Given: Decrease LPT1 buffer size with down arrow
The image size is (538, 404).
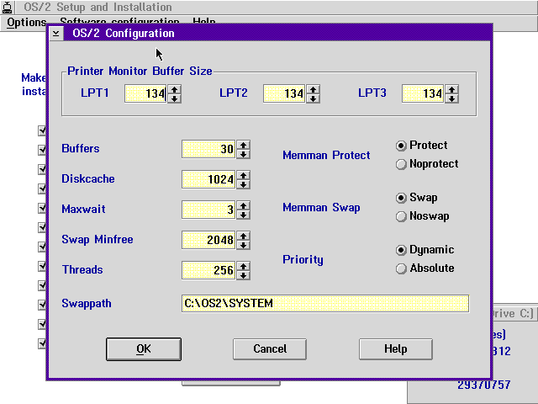Looking at the screenshot, I should click(x=174, y=98).
